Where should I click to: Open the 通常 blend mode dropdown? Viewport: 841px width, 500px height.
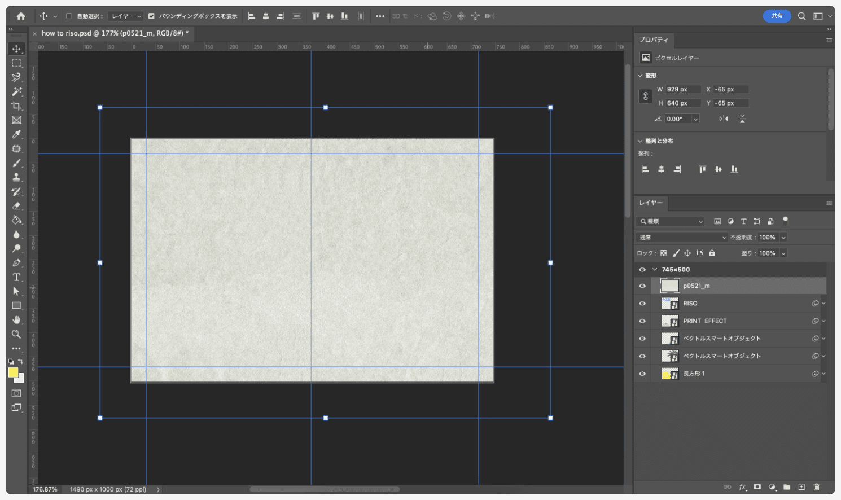[x=682, y=238]
